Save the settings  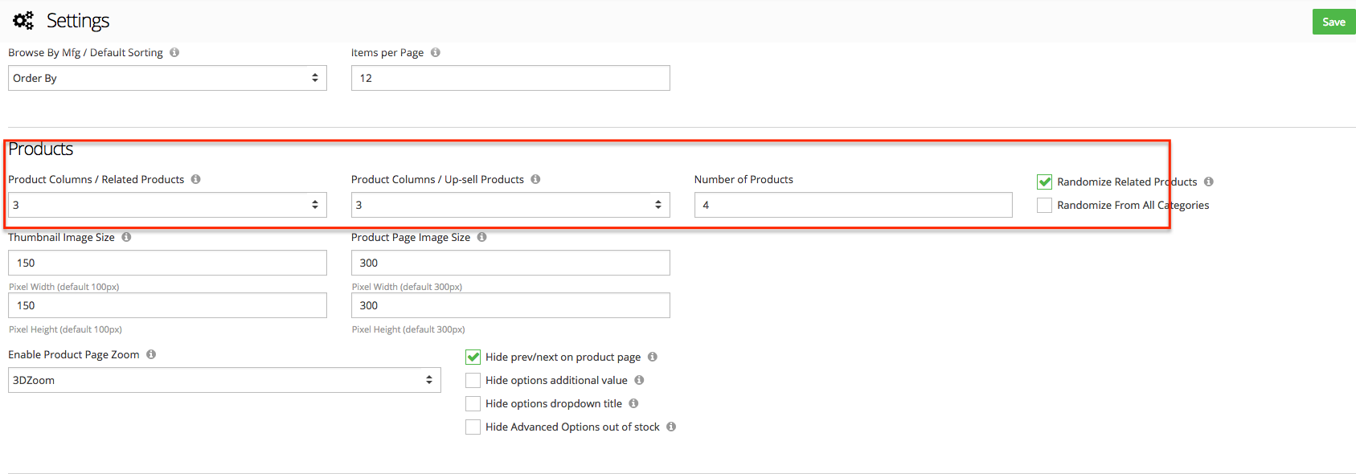[x=1333, y=22]
